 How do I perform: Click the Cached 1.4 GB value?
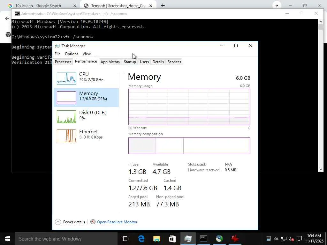coord(172,188)
